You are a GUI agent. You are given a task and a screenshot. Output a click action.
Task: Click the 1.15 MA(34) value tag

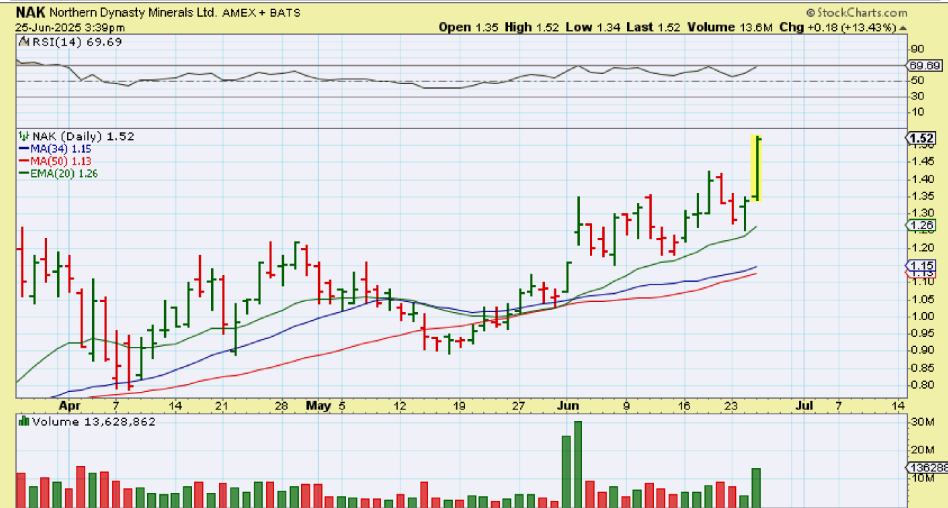[x=922, y=265]
